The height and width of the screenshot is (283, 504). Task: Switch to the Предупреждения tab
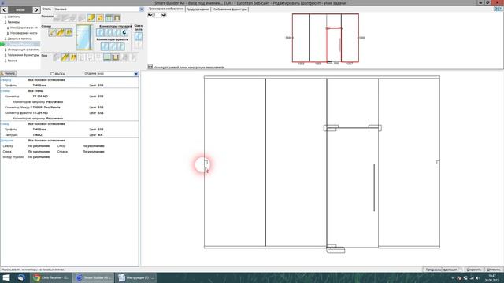(x=198, y=9)
